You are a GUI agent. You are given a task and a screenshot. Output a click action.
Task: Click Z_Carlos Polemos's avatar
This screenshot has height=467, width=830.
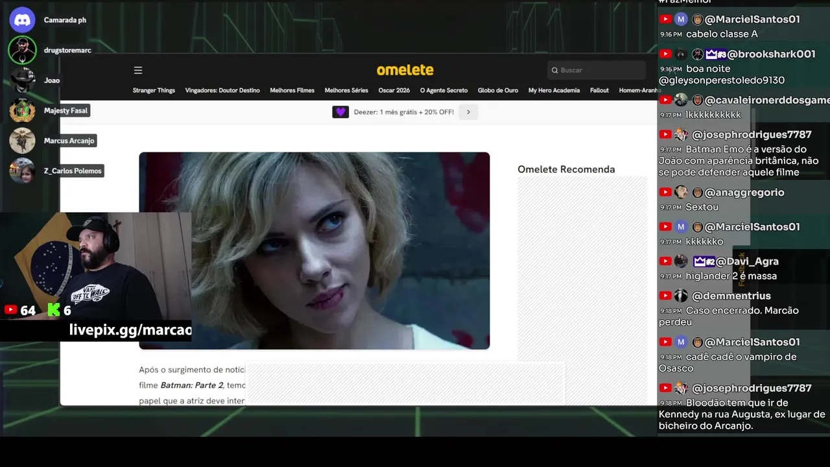(22, 171)
